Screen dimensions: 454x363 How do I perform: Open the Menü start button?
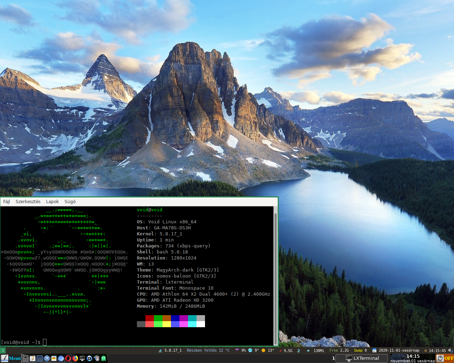point(11,358)
